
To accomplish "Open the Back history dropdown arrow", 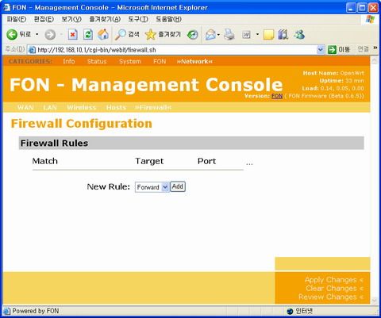I will [37, 34].
